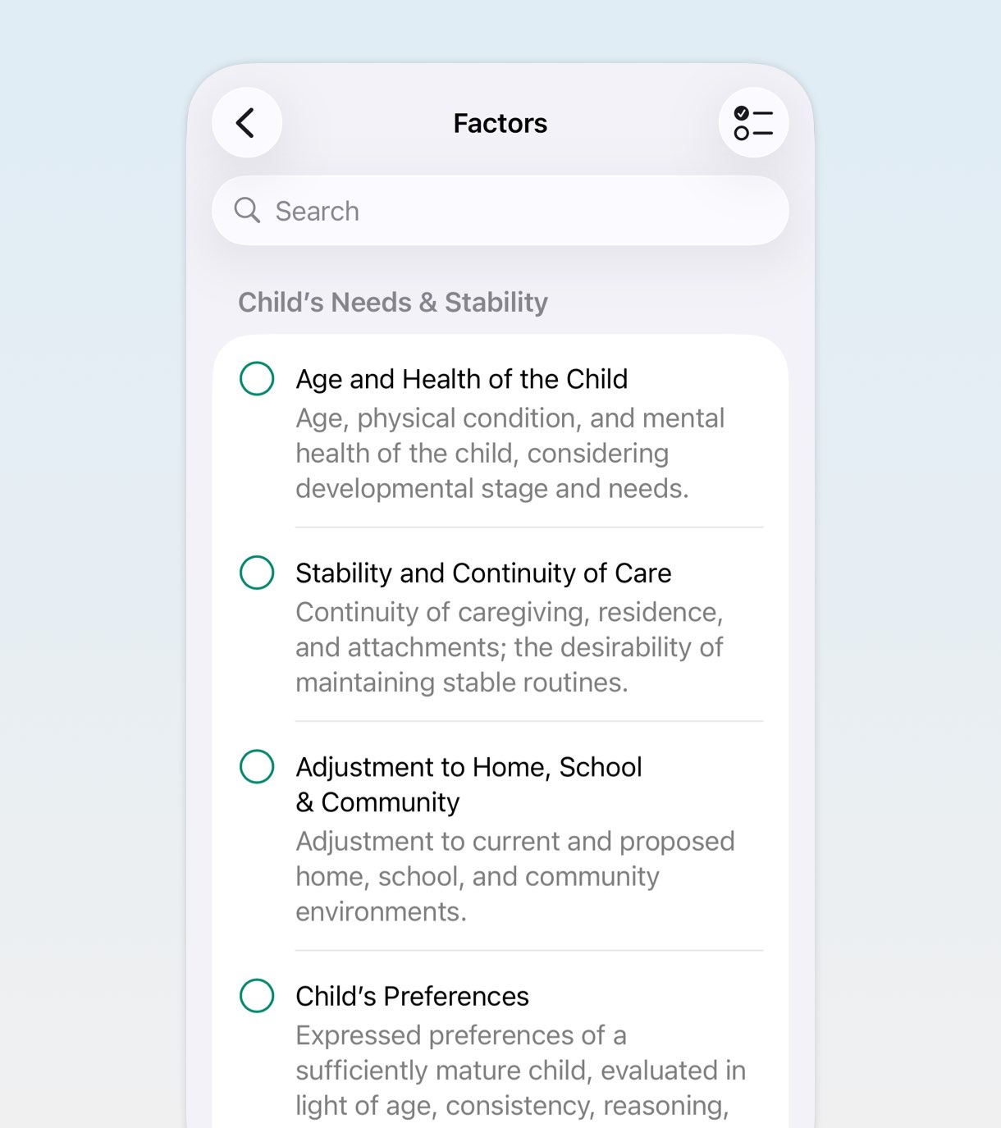Open the Stability and Continuity of Care factor
Image resolution: width=1001 pixels, height=1128 pixels.
pyautogui.click(x=482, y=573)
